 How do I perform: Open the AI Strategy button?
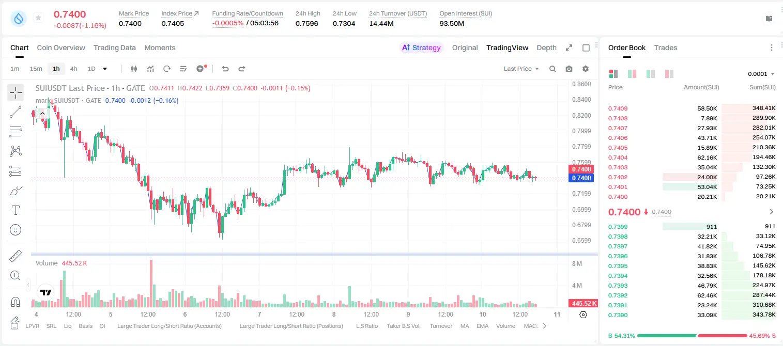pyautogui.click(x=421, y=48)
